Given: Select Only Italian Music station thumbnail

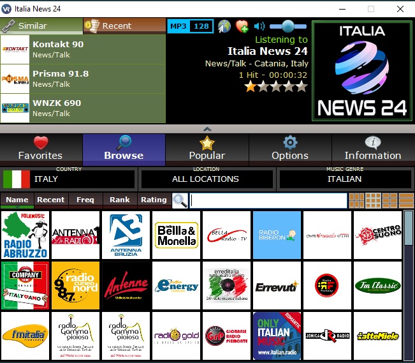Looking at the screenshot, I should pos(277,336).
